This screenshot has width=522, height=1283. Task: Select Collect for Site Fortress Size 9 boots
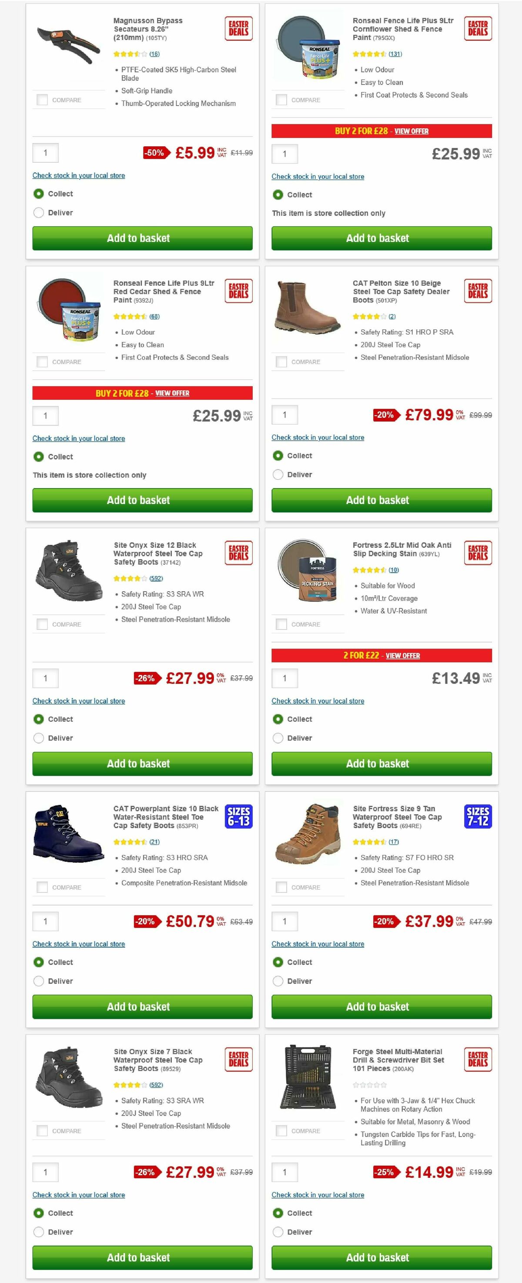point(278,962)
